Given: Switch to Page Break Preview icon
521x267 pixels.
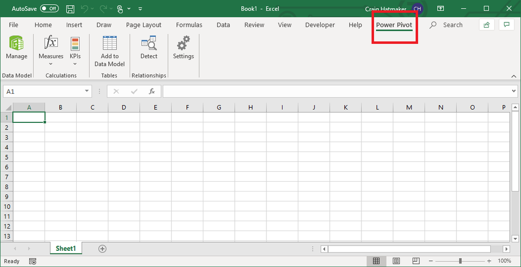Looking at the screenshot, I should 416,261.
